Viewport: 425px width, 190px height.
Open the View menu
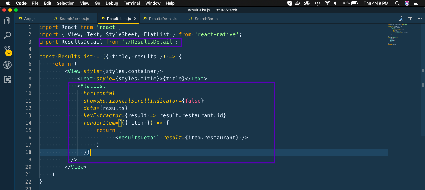pyautogui.click(x=85, y=3)
